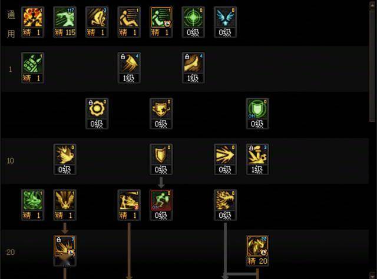Image resolution: width=377 pixels, height=279 pixels.
Task: Select the flaming explosion skill icon
Action: 32,22
